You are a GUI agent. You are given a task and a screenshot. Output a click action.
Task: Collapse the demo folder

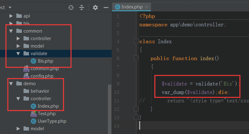tap(11, 84)
